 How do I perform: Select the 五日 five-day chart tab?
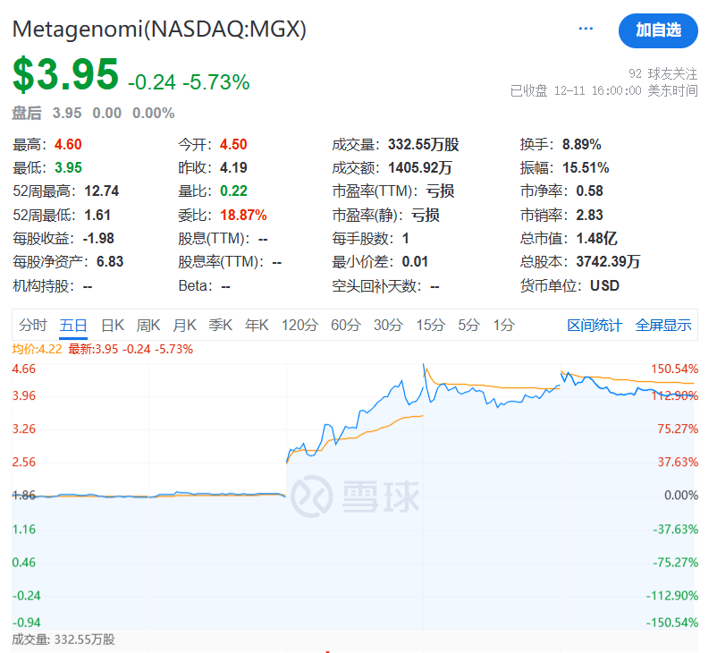(x=73, y=326)
